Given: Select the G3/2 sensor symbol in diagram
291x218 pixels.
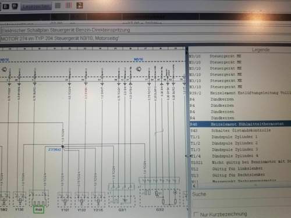Looking at the screenshot, I should 160,197.
